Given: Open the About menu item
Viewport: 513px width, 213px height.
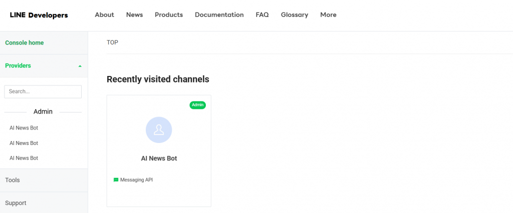Looking at the screenshot, I should pos(104,14).
